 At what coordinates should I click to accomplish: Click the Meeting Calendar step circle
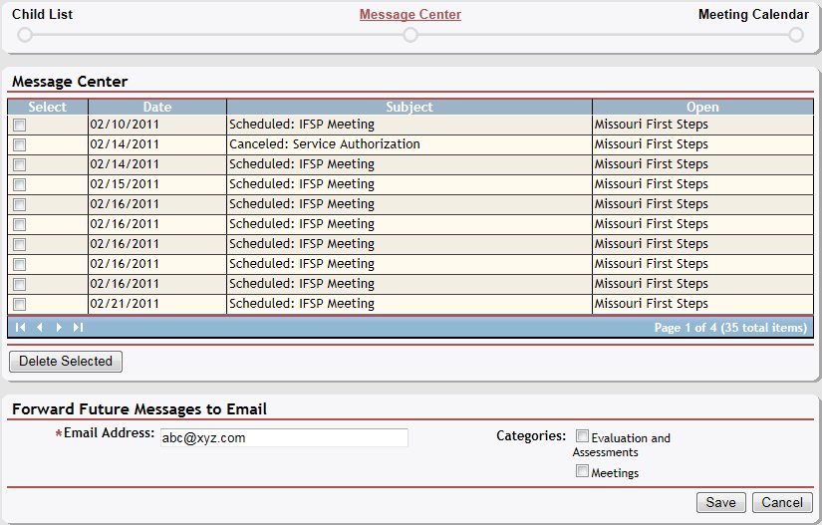795,35
